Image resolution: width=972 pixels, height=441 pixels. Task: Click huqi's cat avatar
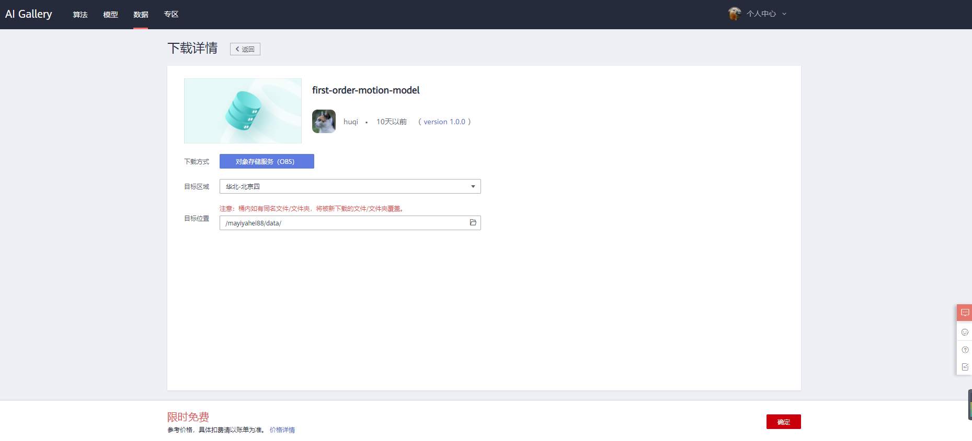(x=324, y=122)
